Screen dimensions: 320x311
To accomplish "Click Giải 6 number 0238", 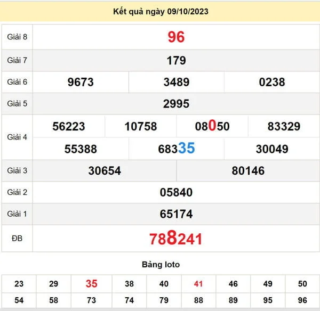I will [271, 82].
